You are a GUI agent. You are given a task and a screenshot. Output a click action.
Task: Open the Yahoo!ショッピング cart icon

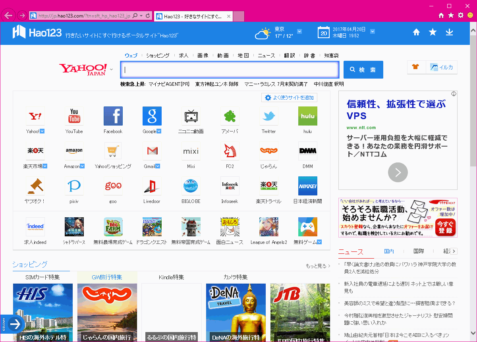[113, 151]
